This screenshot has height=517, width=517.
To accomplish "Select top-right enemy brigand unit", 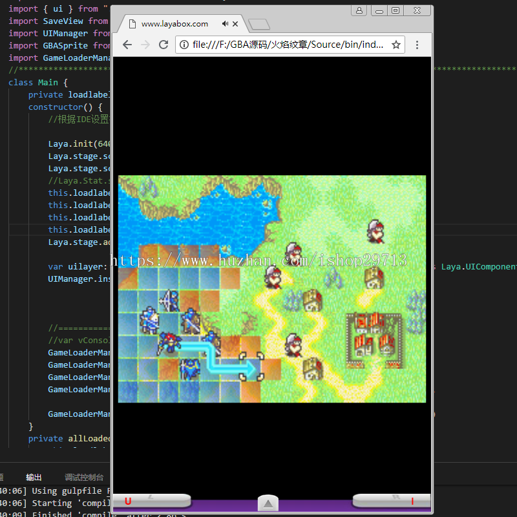I will point(376,231).
